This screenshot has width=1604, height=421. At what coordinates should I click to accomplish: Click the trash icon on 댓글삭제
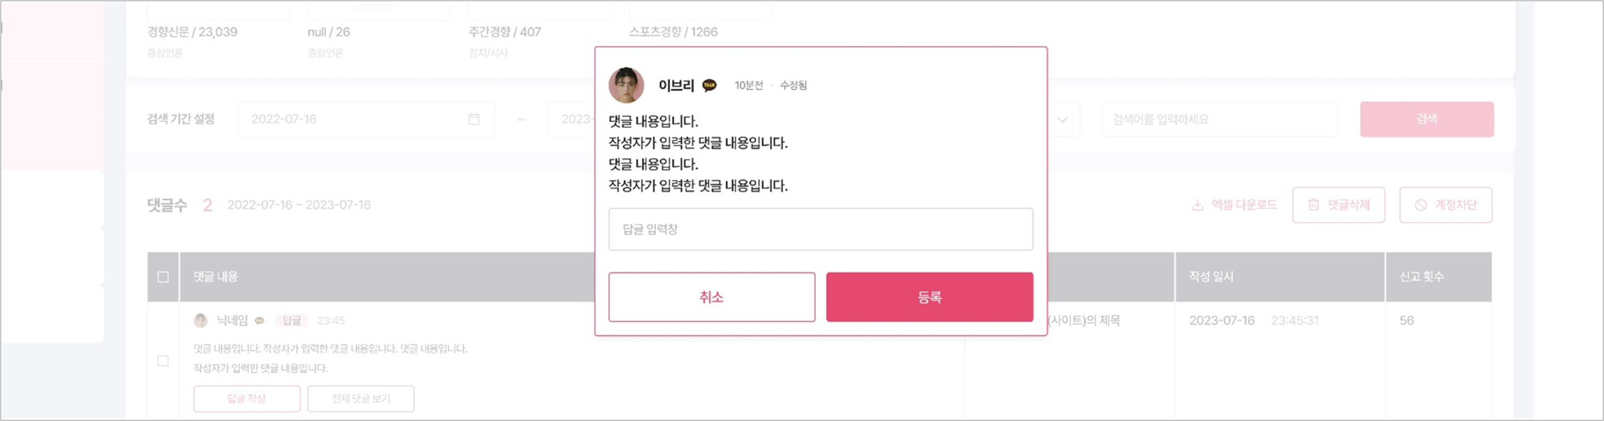click(x=1313, y=205)
